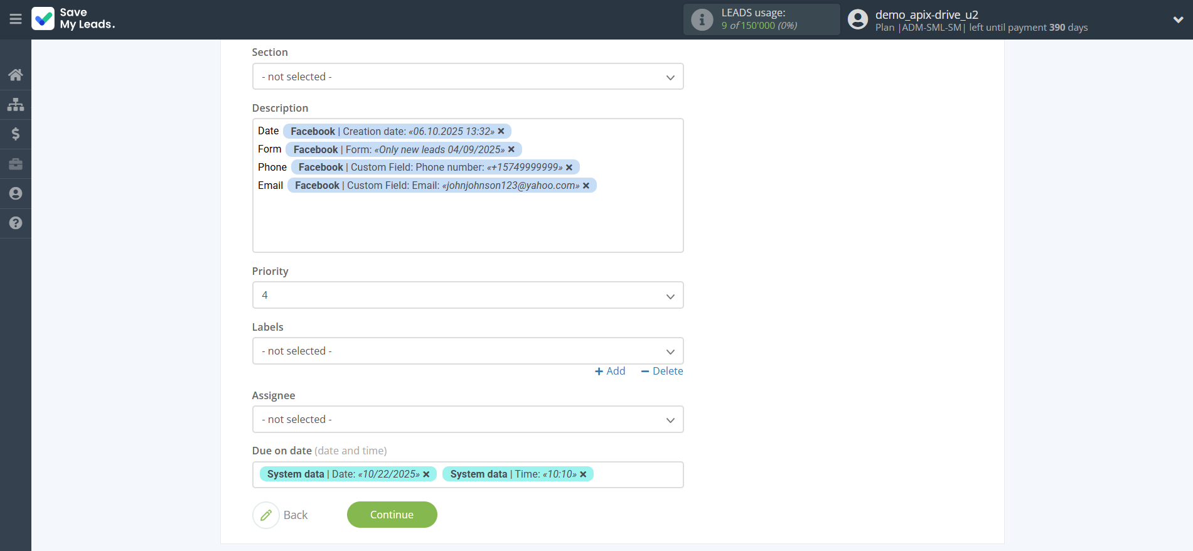Remove the Phone number tag

tap(569, 168)
